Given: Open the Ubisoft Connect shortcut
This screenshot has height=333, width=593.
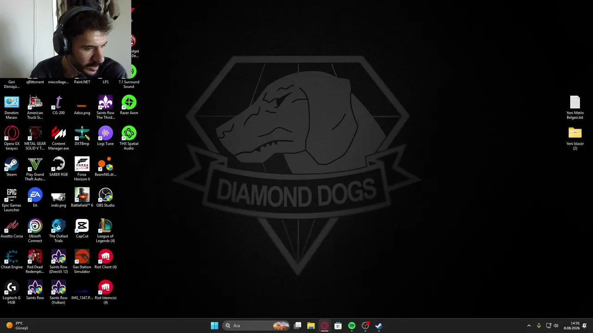Looking at the screenshot, I should (35, 231).
